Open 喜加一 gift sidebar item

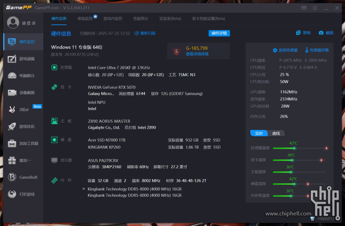23,160
